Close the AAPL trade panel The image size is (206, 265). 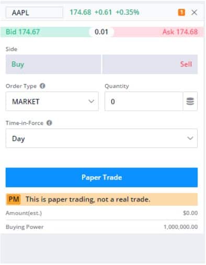[194, 13]
